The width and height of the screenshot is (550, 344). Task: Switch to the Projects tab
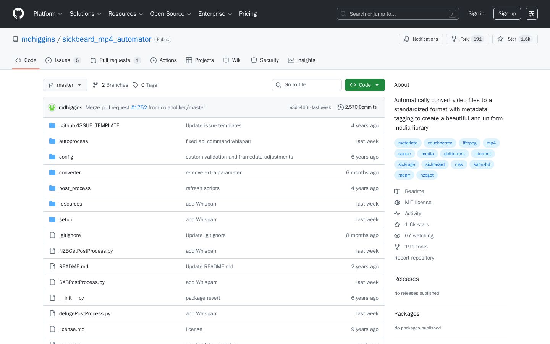(200, 60)
